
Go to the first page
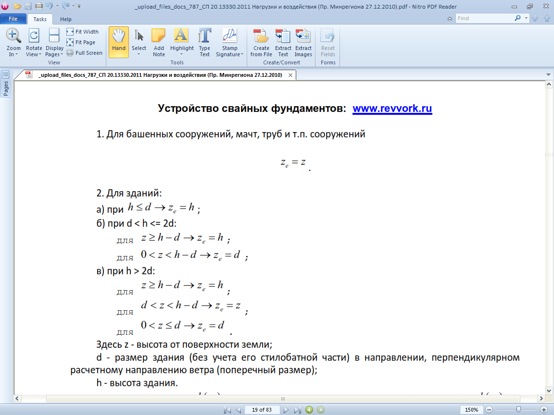click(x=227, y=410)
